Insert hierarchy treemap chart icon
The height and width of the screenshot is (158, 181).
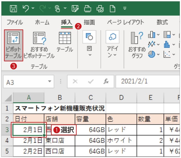pos(167,34)
